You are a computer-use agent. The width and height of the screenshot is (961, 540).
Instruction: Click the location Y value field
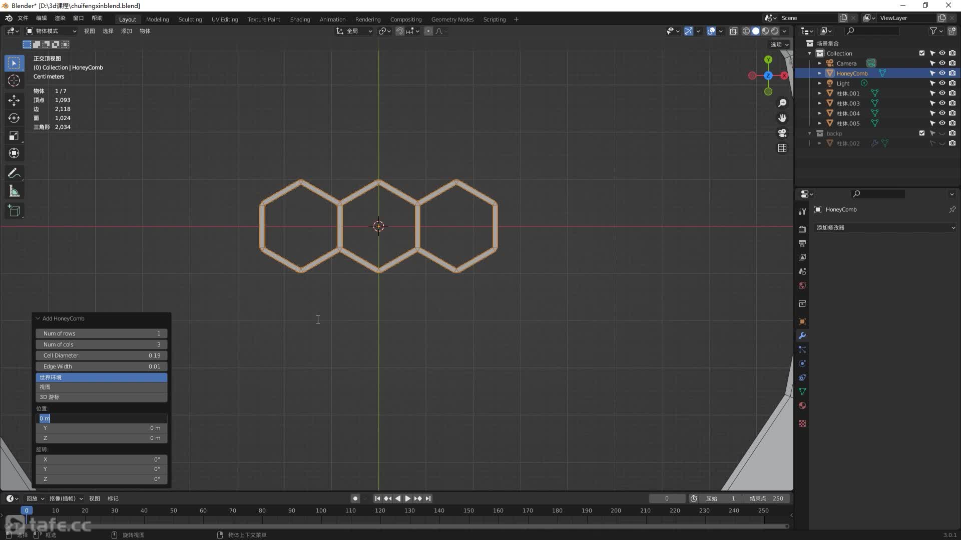click(x=102, y=428)
